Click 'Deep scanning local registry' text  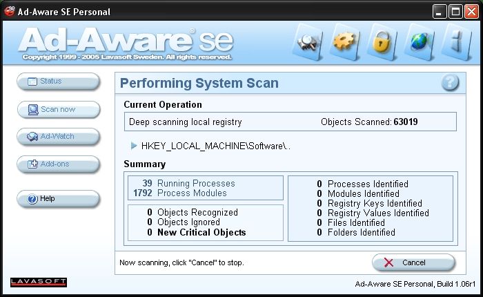186,122
